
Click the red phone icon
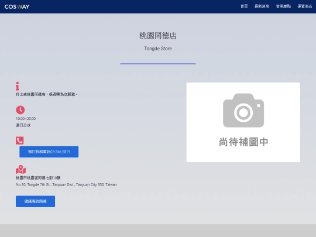(x=19, y=140)
